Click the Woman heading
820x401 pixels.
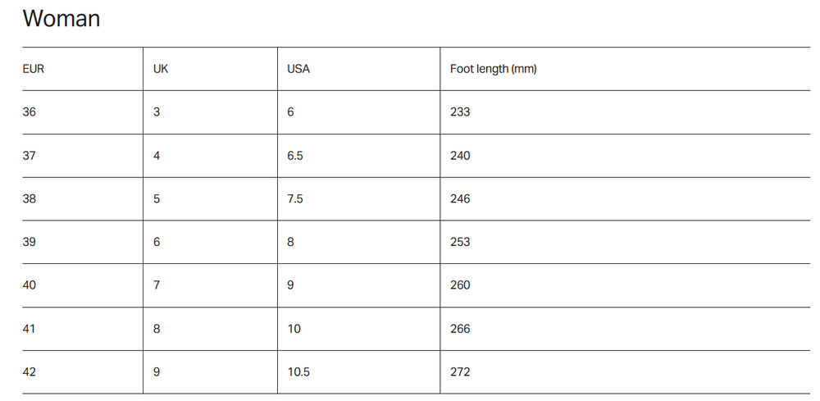[61, 19]
